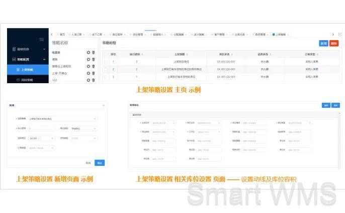This screenshot has width=345, height=213.
Task: Expand the 基础信息 sidebar menu
Action: pyautogui.click(x=27, y=50)
